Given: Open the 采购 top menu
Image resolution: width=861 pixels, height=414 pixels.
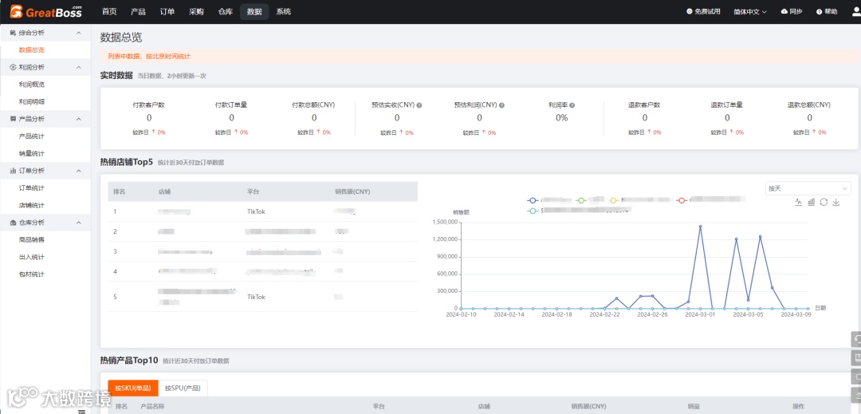Looking at the screenshot, I should (196, 11).
